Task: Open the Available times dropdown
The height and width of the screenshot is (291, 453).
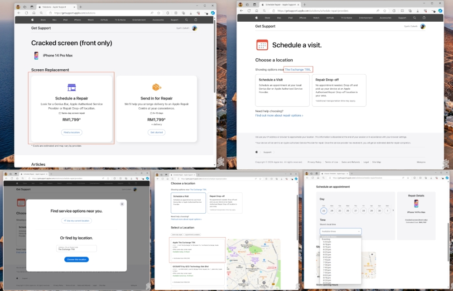Action: point(341,231)
